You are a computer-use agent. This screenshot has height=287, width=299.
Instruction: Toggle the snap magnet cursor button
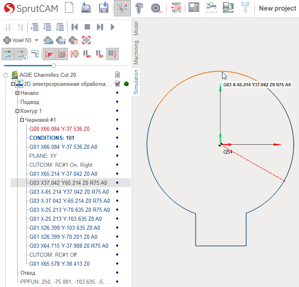[x=122, y=8]
